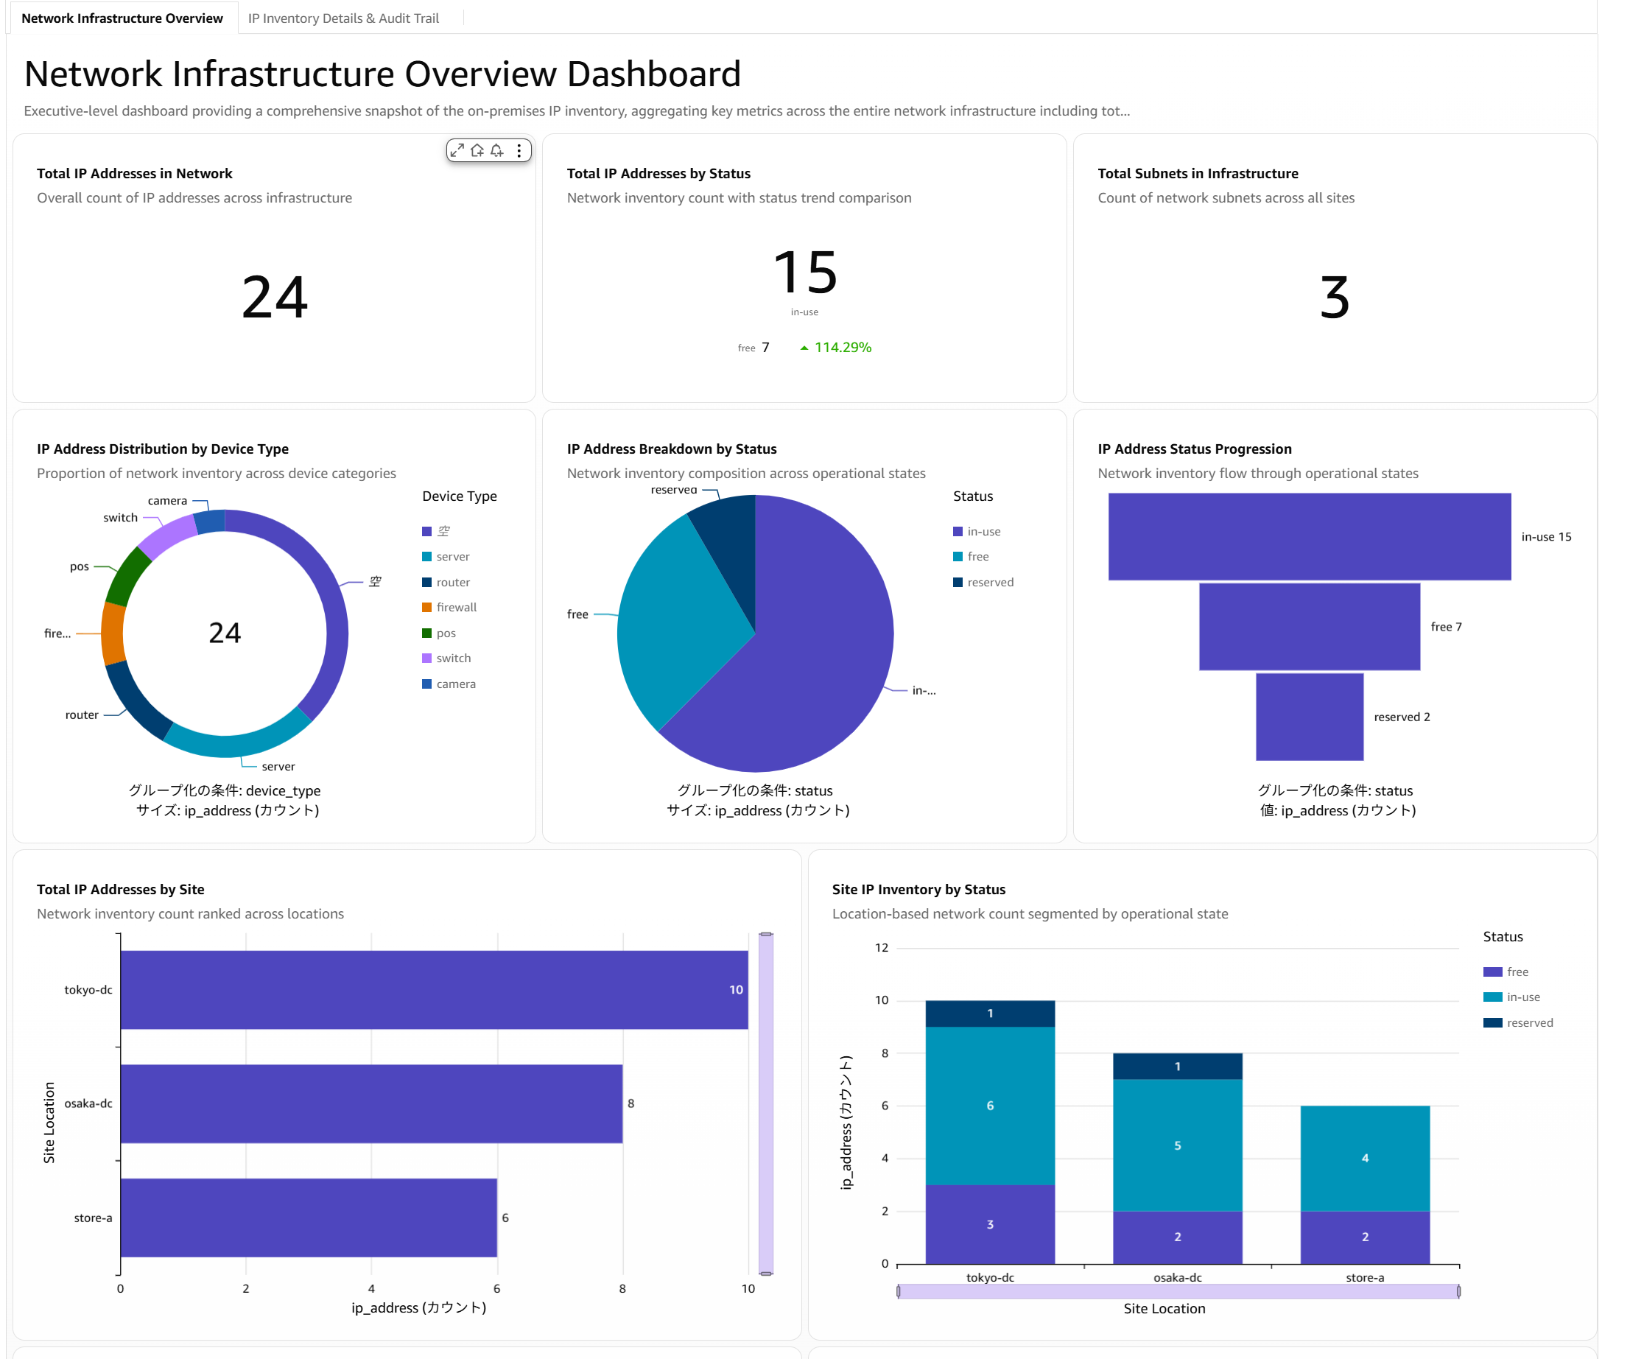The image size is (1630, 1359).
Task: Maximize the Total IP Addresses visual
Action: tap(457, 150)
